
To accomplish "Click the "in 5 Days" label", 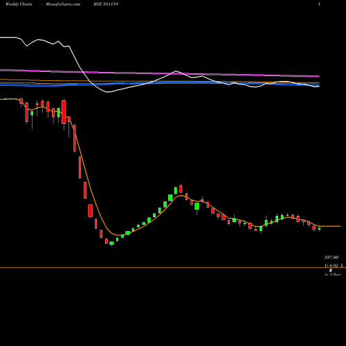I will coord(332,275).
